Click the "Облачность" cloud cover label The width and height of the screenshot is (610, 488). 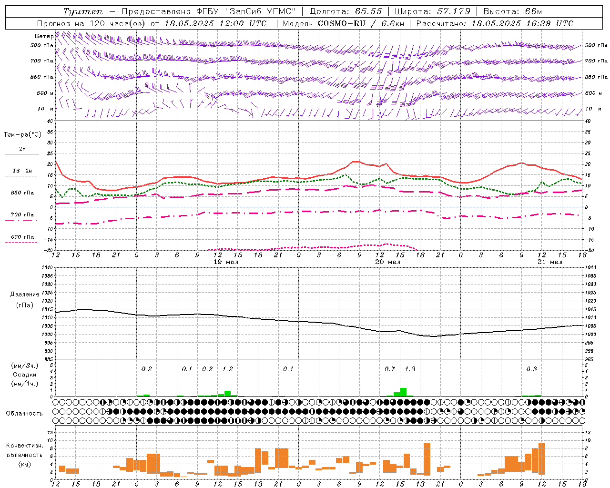24,413
